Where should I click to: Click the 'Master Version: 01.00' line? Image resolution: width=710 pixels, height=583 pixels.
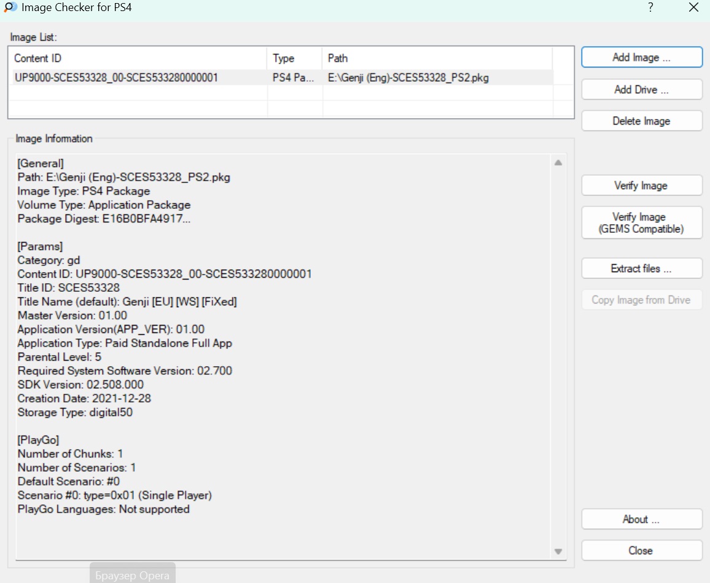(x=72, y=316)
